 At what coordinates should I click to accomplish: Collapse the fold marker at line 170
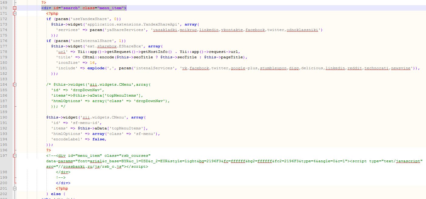click(15, 8)
